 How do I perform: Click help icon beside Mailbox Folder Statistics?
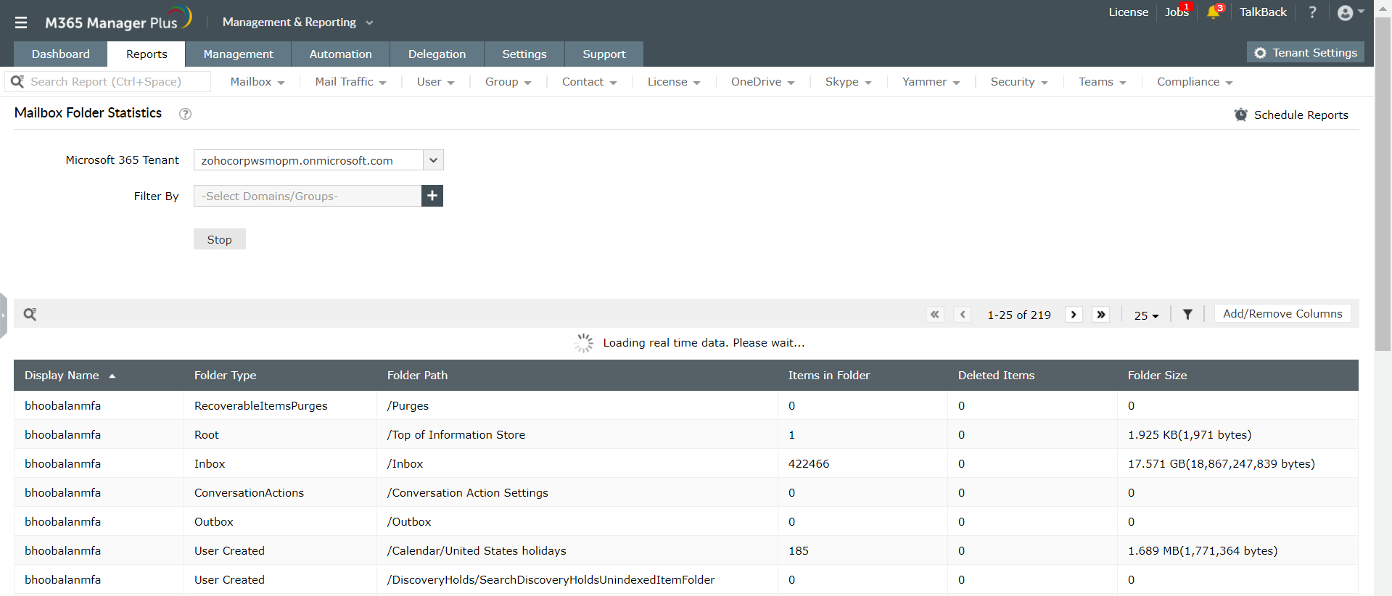tap(185, 114)
